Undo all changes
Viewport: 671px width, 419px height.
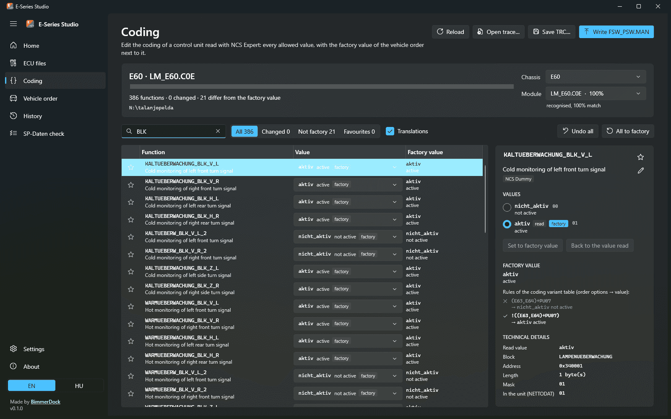pos(578,131)
